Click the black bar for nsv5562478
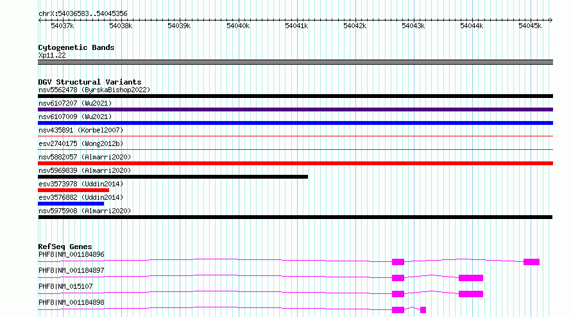The image size is (571, 317). tap(295, 96)
